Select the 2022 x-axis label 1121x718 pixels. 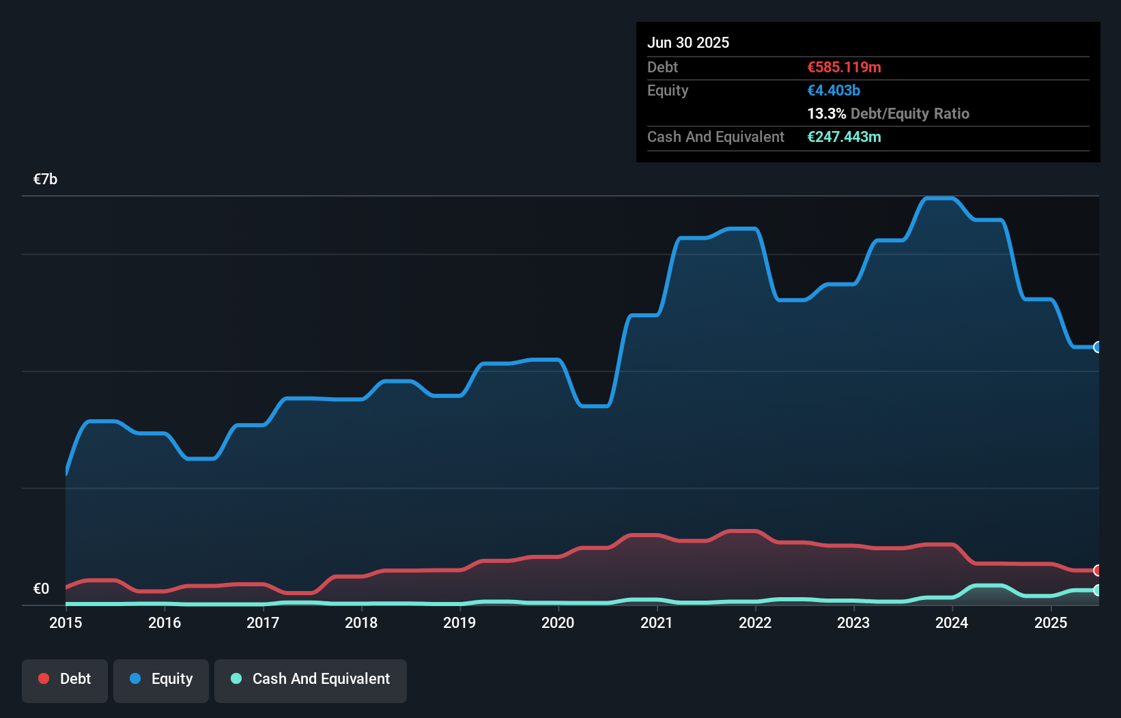[755, 622]
